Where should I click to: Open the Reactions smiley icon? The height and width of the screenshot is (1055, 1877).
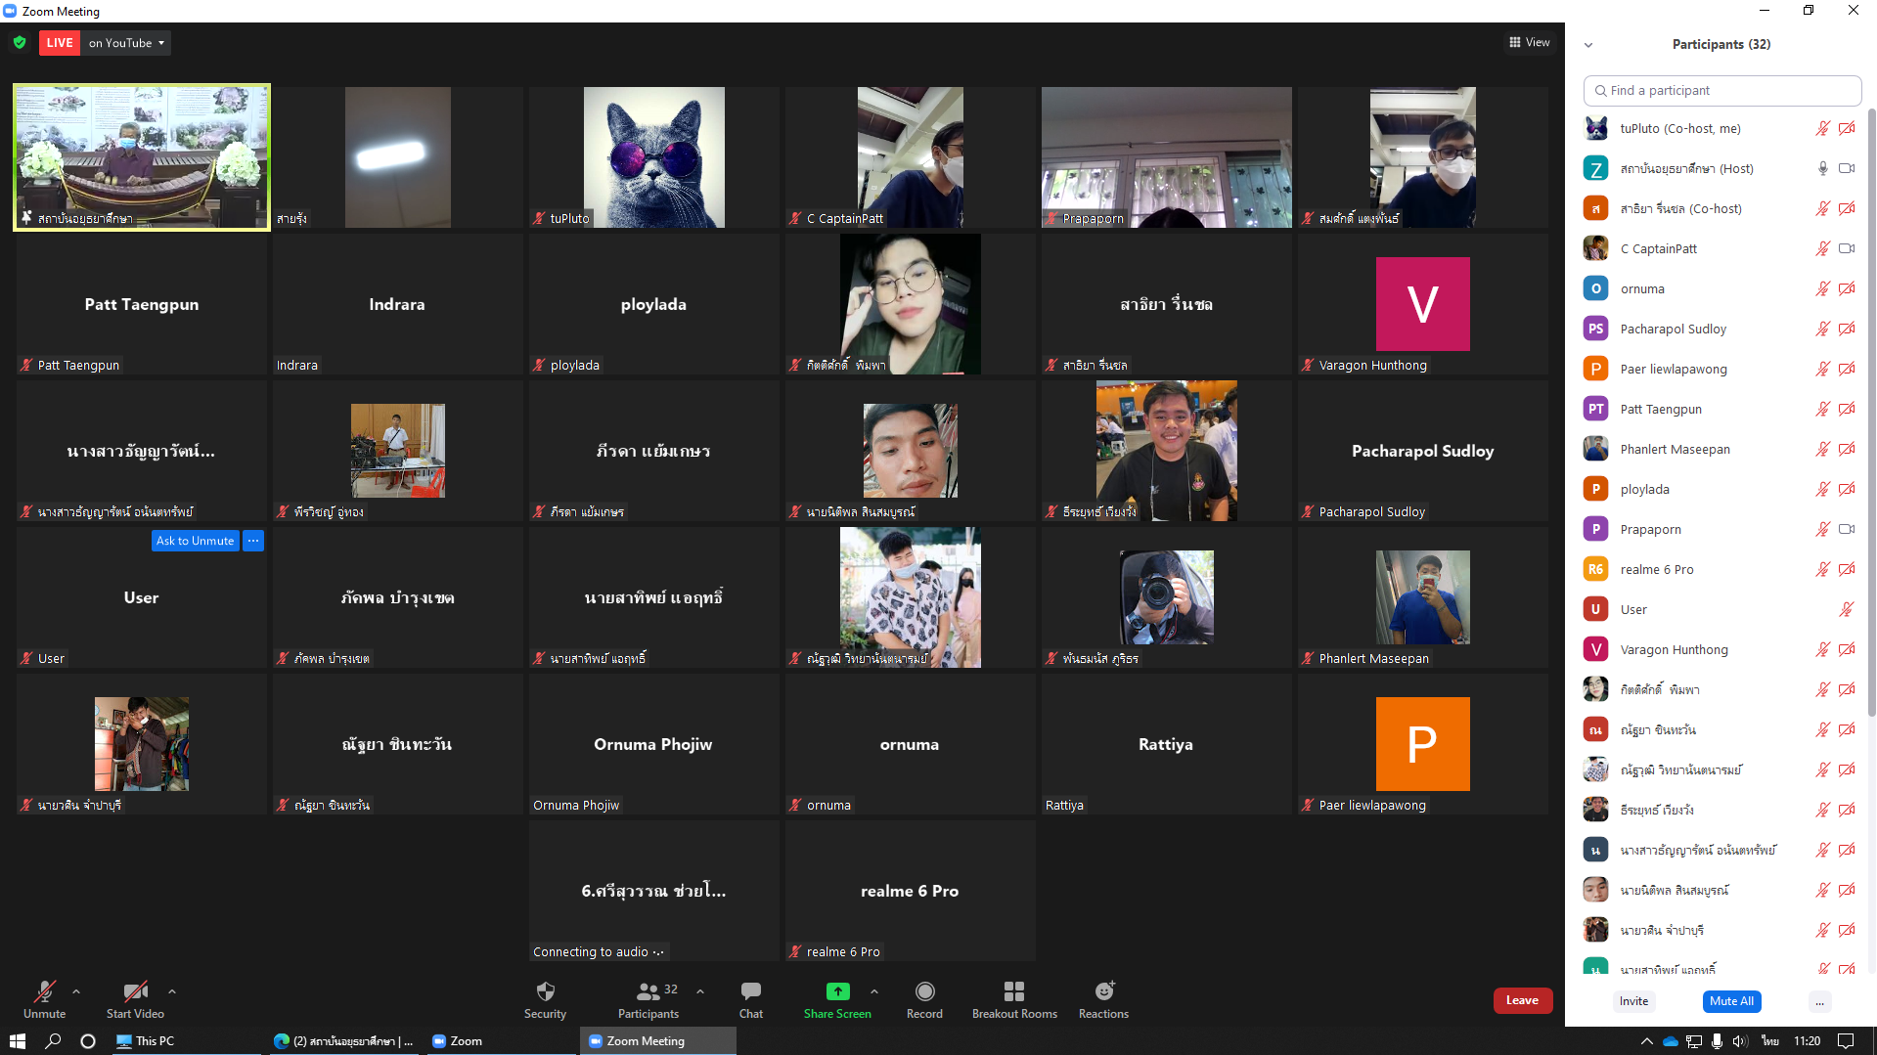(1104, 991)
